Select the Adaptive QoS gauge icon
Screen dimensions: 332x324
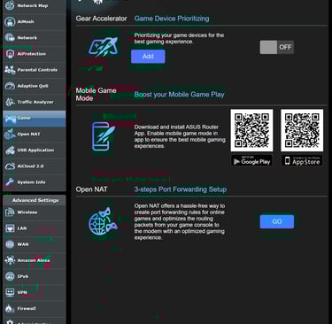[x=10, y=86]
